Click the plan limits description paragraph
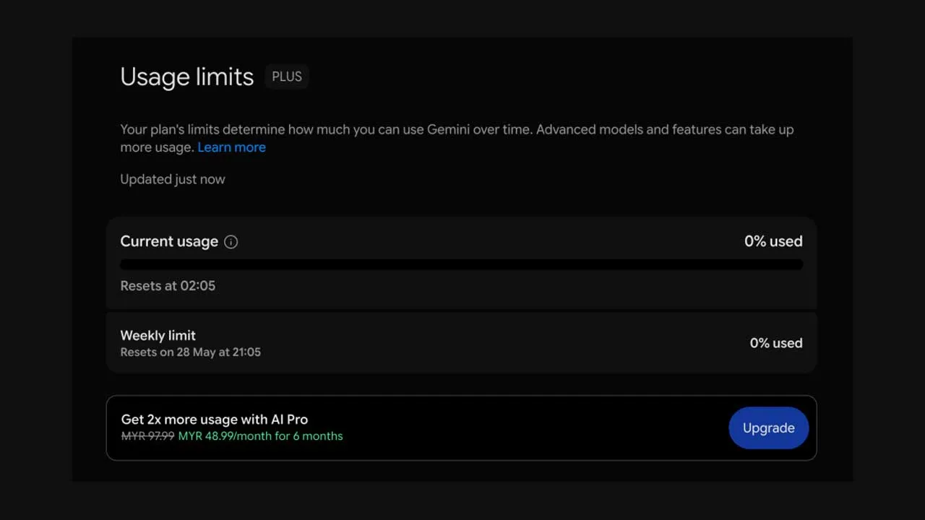The width and height of the screenshot is (925, 520). click(457, 138)
